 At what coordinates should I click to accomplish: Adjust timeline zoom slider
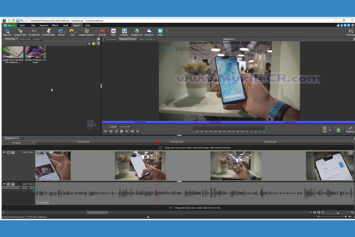click(x=337, y=213)
